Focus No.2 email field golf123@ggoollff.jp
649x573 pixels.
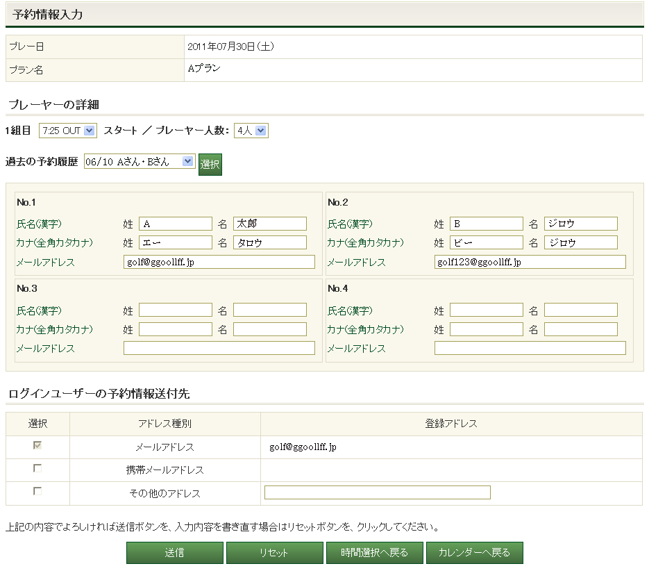(530, 262)
